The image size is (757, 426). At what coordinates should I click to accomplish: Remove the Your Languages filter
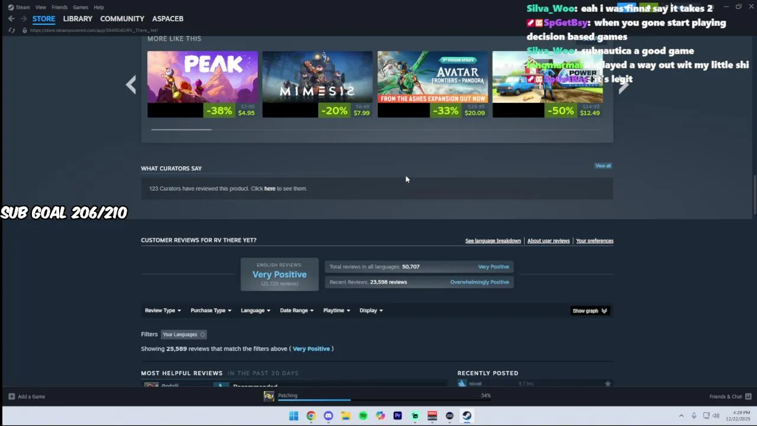click(x=202, y=335)
